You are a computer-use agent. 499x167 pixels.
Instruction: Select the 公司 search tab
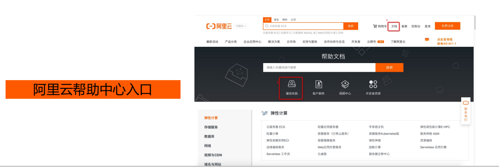(x=293, y=19)
